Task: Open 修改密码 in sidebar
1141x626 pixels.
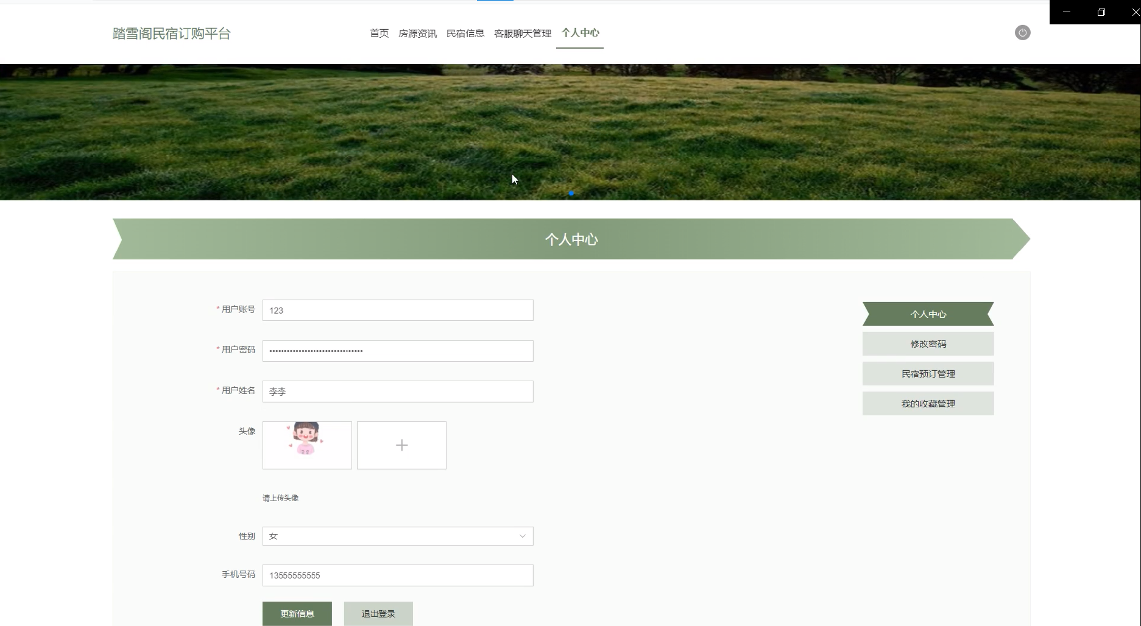Action: click(x=928, y=344)
